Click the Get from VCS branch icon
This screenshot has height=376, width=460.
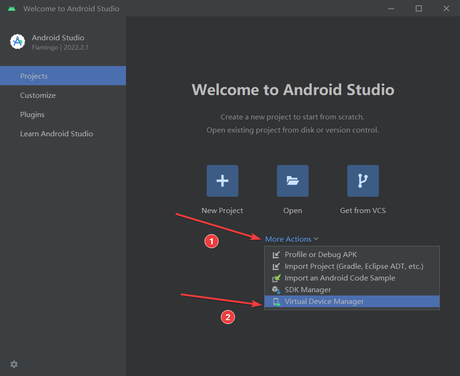(x=363, y=181)
